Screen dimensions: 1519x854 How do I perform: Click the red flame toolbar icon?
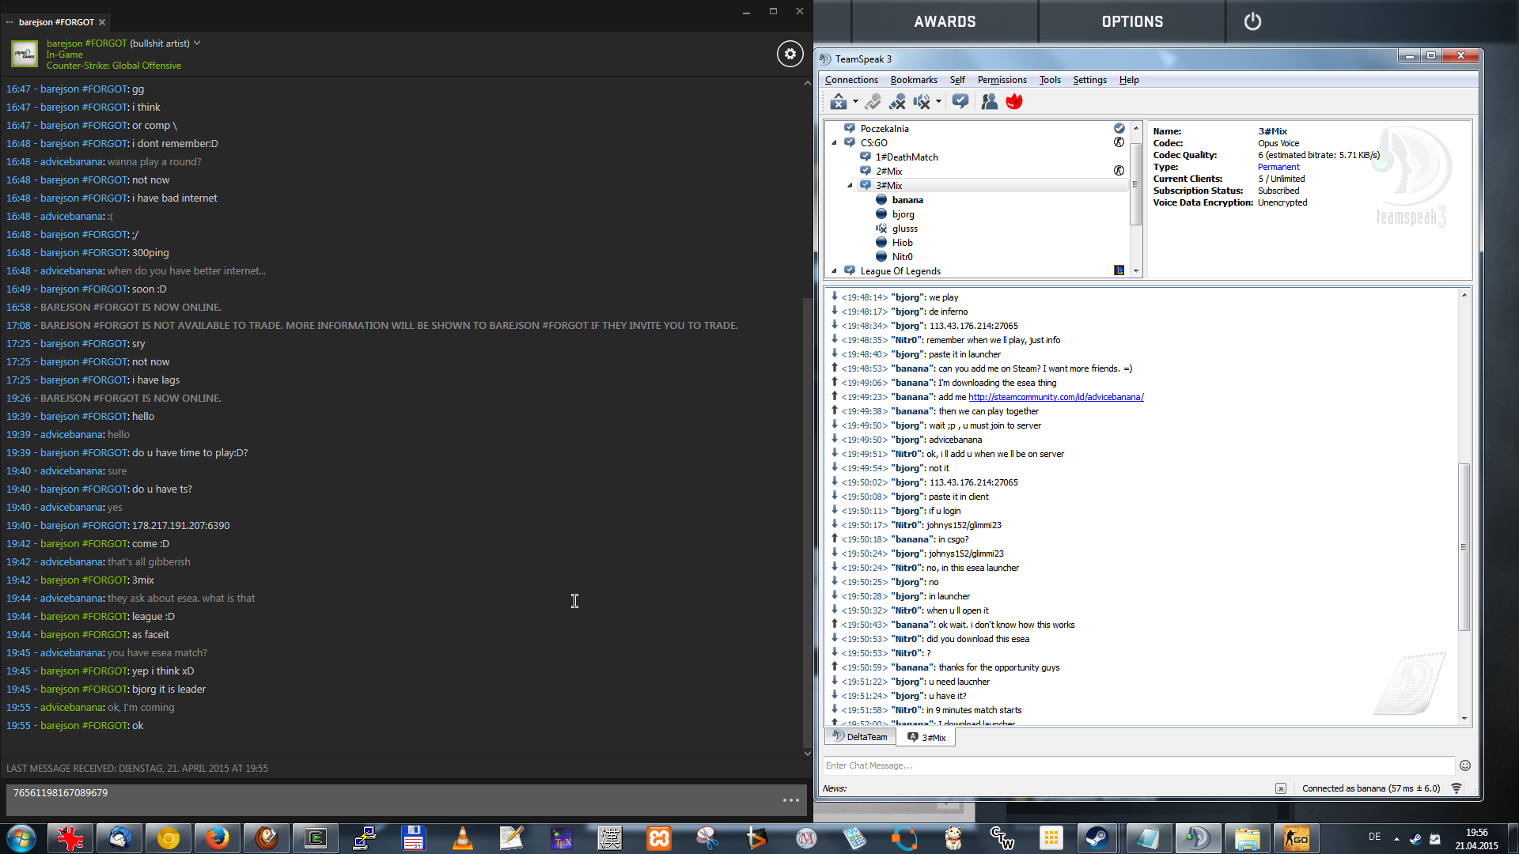(1013, 102)
